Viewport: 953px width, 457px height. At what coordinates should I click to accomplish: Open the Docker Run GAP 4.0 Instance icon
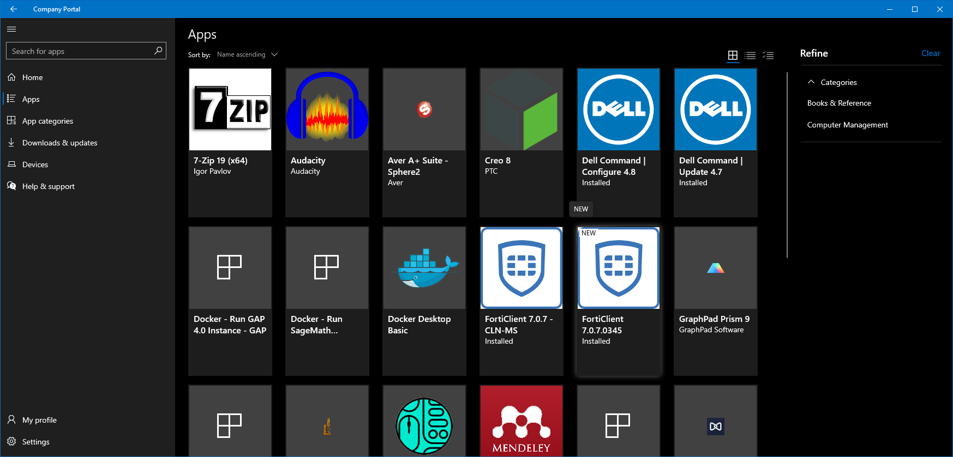coord(230,268)
